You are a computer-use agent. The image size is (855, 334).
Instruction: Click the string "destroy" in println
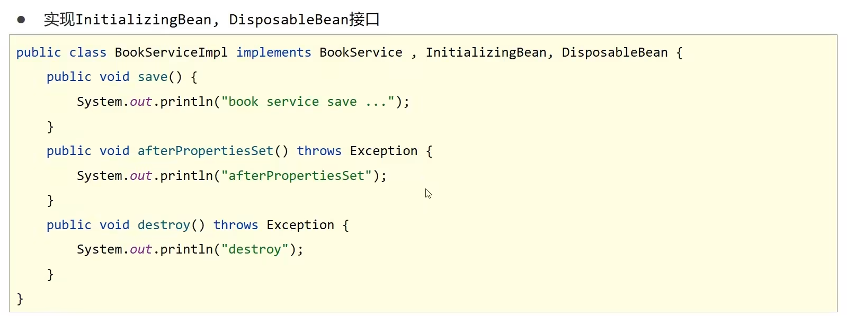point(255,249)
